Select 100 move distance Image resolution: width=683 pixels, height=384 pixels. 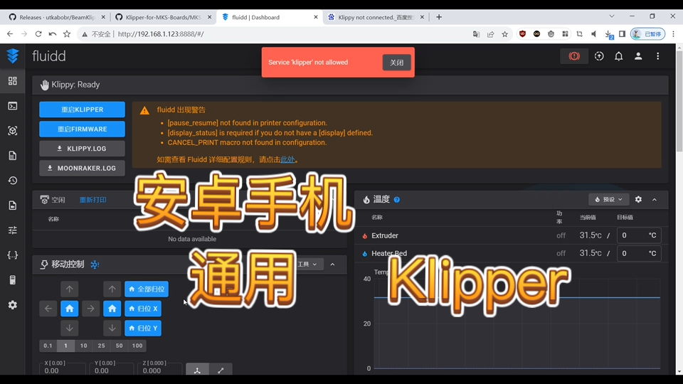tap(137, 346)
